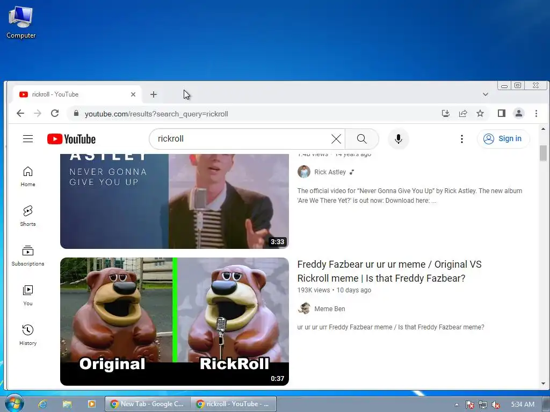
Task: Toggle the Chrome side panel
Action: click(501, 113)
